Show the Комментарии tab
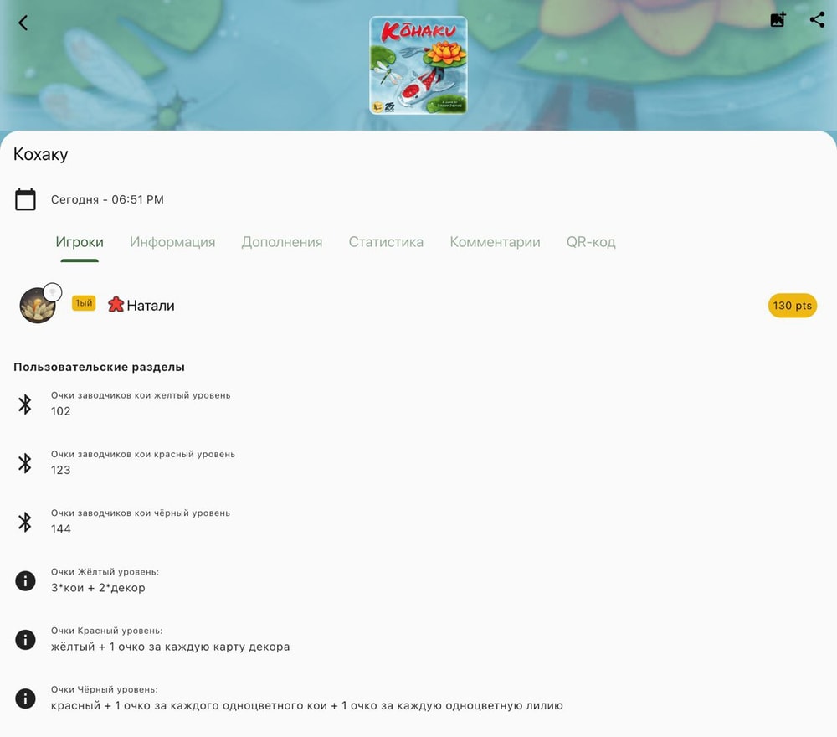Image resolution: width=837 pixels, height=737 pixels. point(495,242)
